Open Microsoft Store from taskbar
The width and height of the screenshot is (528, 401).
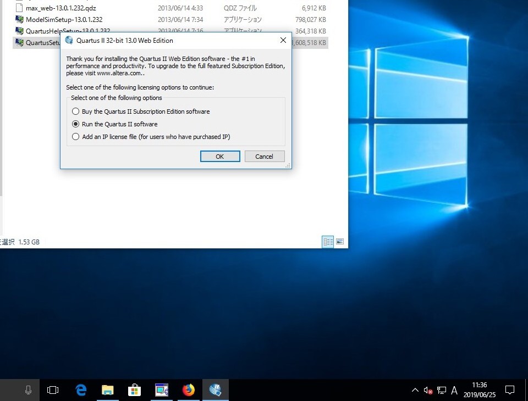[x=134, y=390]
